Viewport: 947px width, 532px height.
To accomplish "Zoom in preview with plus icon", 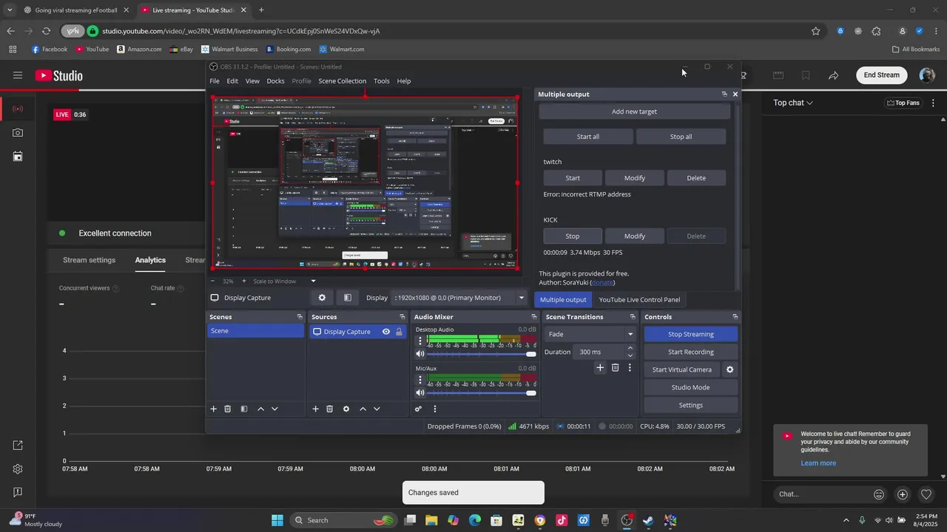I will coord(243,281).
